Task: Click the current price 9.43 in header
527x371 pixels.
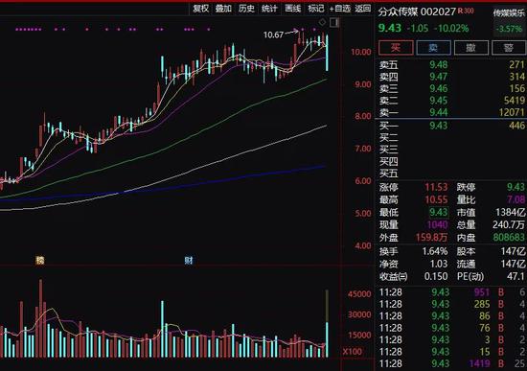Action: 390,28
